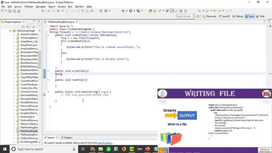Click the Open Task toolbar icon

click(155, 11)
